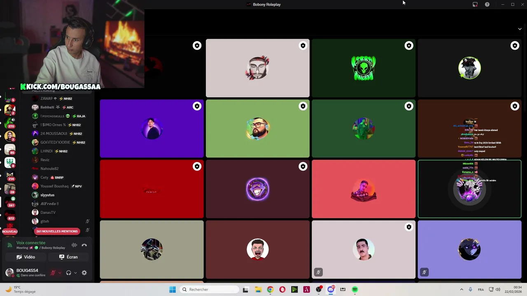Click the Rechercher taskbar search box
527x296 pixels.
210,289
